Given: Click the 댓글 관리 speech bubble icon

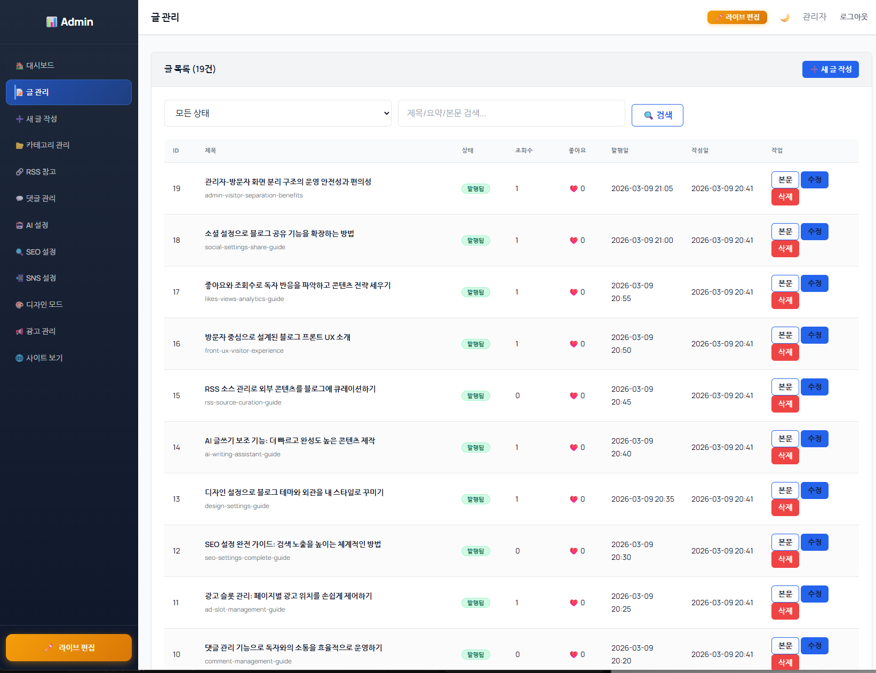Looking at the screenshot, I should click(x=19, y=199).
